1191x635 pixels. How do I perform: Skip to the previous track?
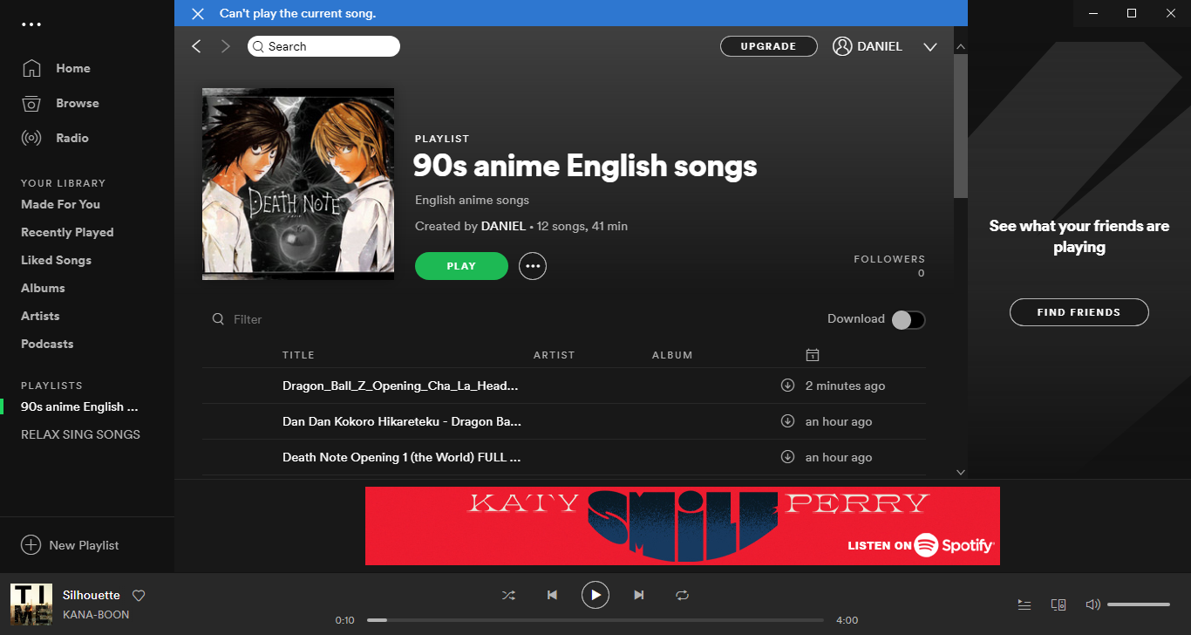[552, 595]
